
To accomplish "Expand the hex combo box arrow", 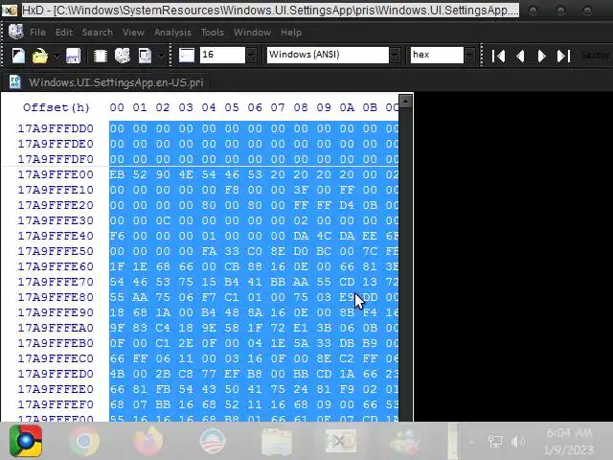I will coord(469,56).
